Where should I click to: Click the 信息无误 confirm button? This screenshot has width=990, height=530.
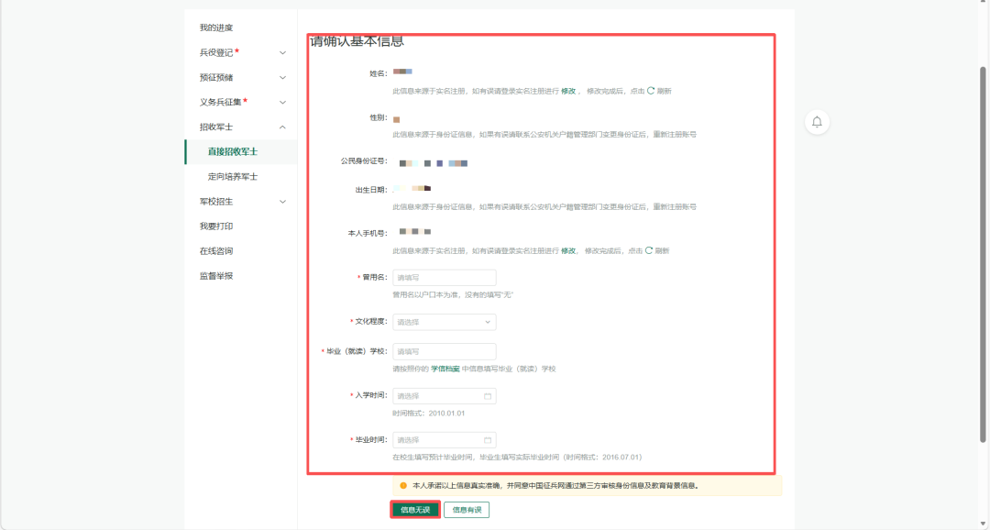pos(418,509)
